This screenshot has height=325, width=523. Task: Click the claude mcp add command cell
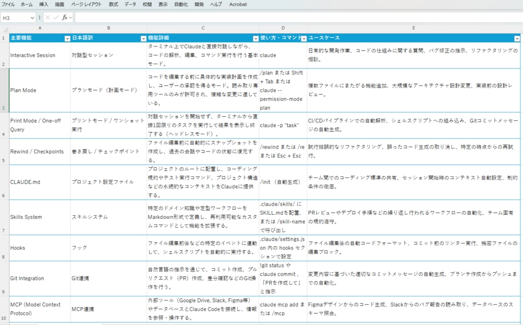pos(283,309)
